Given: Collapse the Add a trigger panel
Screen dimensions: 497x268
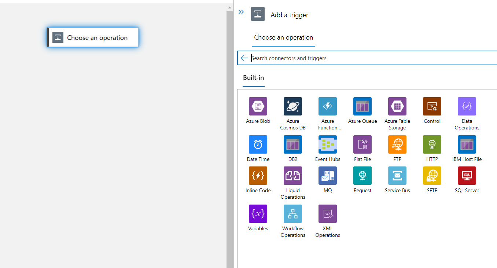Looking at the screenshot, I should [x=241, y=12].
